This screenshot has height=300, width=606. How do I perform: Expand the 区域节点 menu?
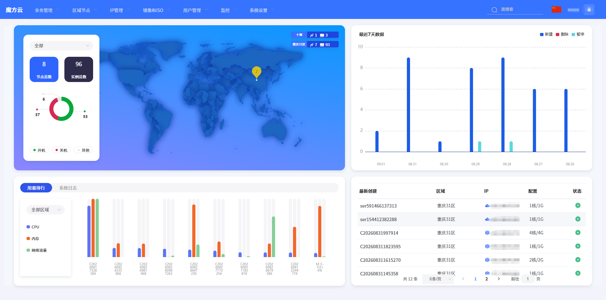[x=85, y=10]
